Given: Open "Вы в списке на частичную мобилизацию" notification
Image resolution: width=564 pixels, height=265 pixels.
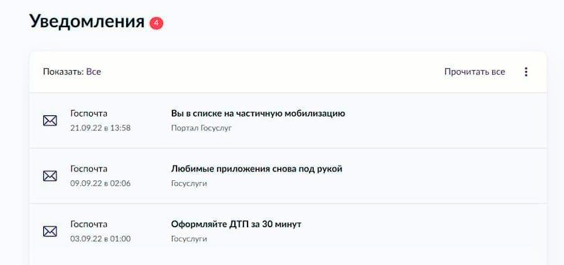Looking at the screenshot, I should pyautogui.click(x=257, y=113).
